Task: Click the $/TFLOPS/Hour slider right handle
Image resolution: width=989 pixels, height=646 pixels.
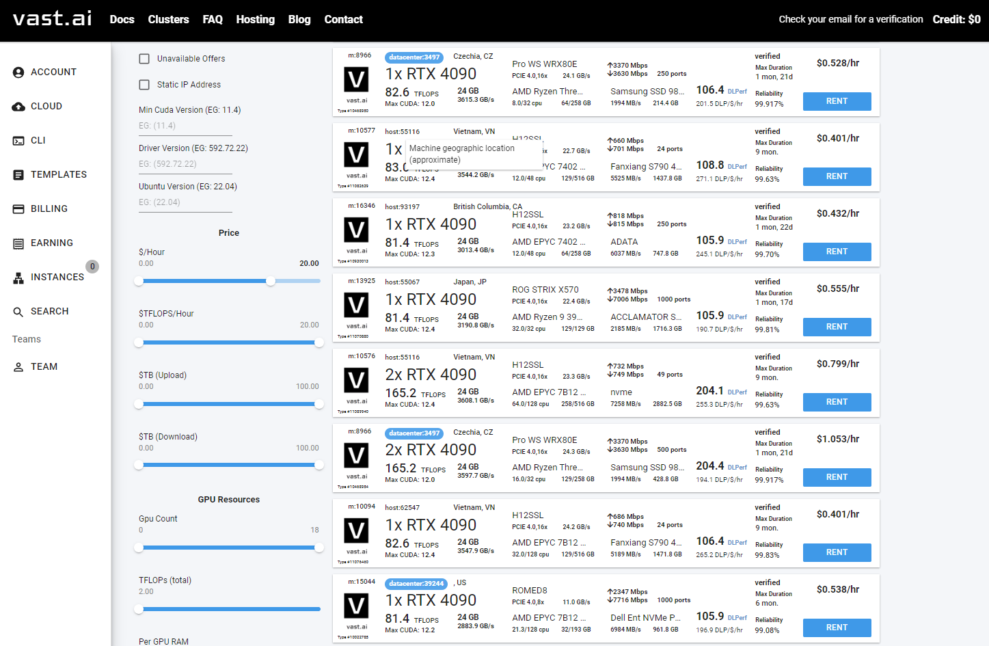Action: pos(319,342)
